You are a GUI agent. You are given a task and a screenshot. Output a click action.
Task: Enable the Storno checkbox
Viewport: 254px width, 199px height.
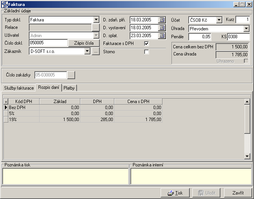[146, 52]
